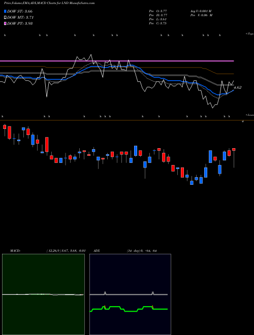Click the blue DOW ST legend swatch
The width and height of the screenshot is (254, 335).
coord(5,11)
